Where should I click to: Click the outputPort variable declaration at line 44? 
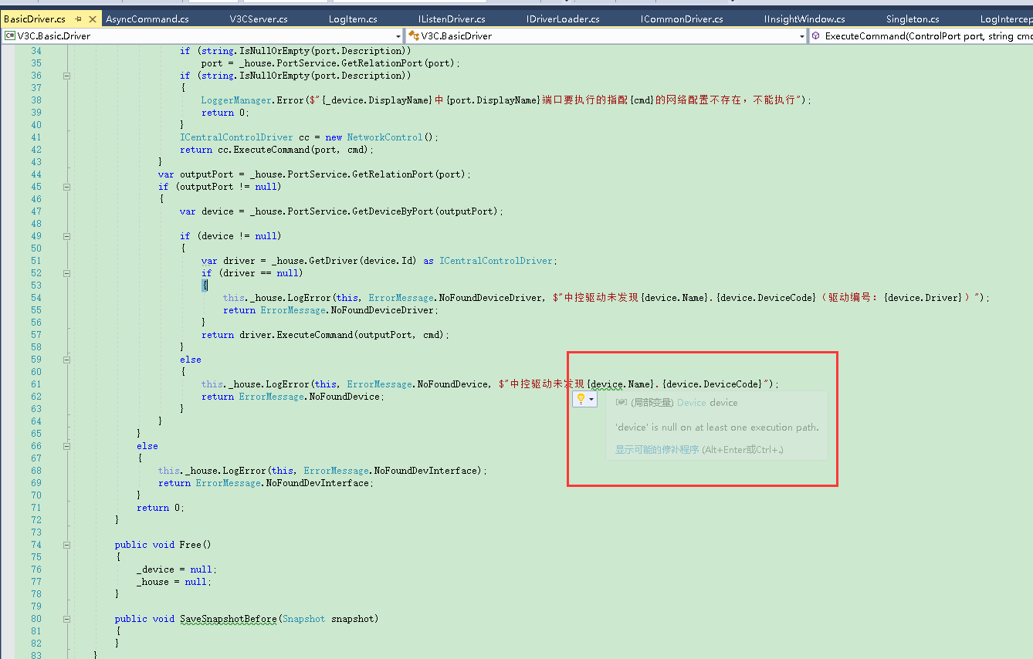click(x=206, y=174)
